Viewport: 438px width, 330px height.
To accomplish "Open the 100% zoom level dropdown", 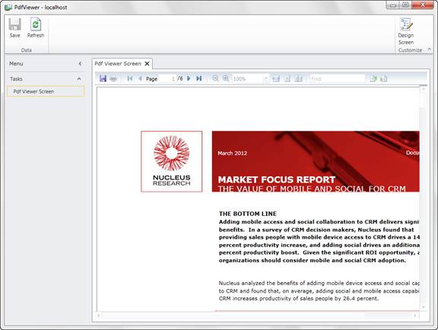I will 265,79.
